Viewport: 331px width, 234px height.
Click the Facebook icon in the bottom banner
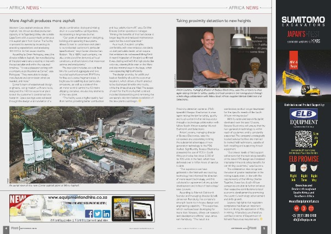point(89,214)
